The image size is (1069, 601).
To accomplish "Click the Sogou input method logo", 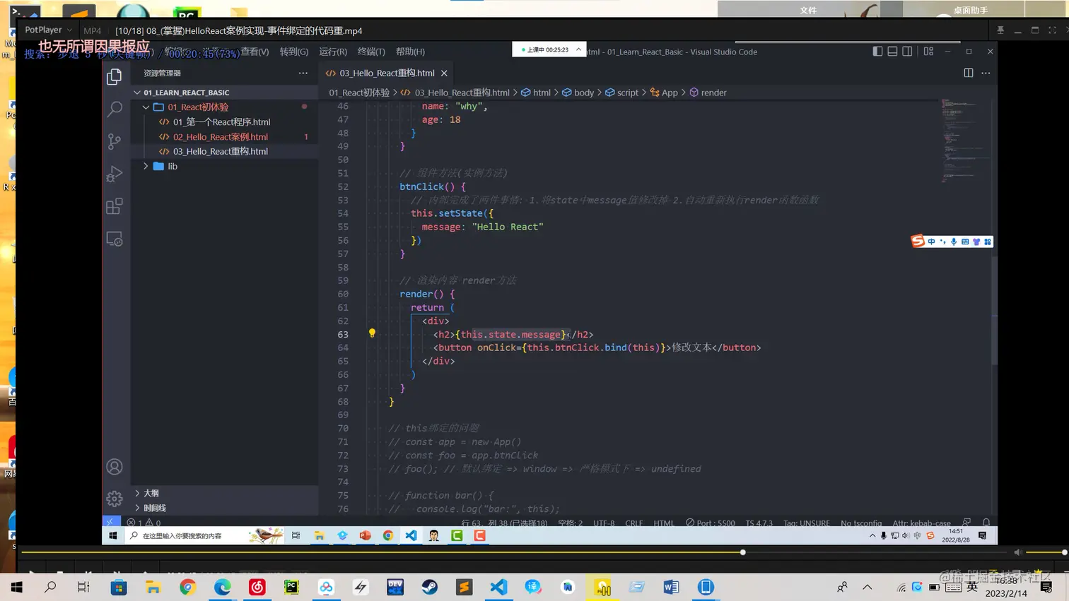I will pyautogui.click(x=918, y=241).
